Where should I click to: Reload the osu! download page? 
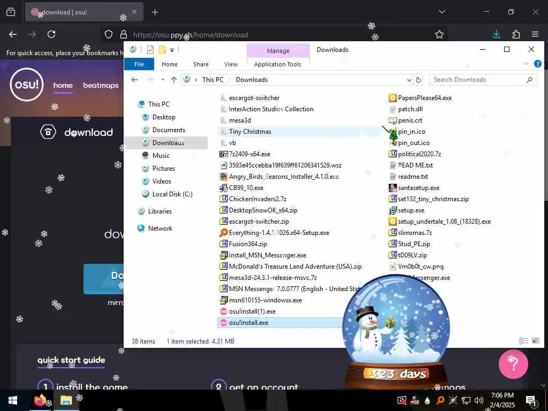51,34
